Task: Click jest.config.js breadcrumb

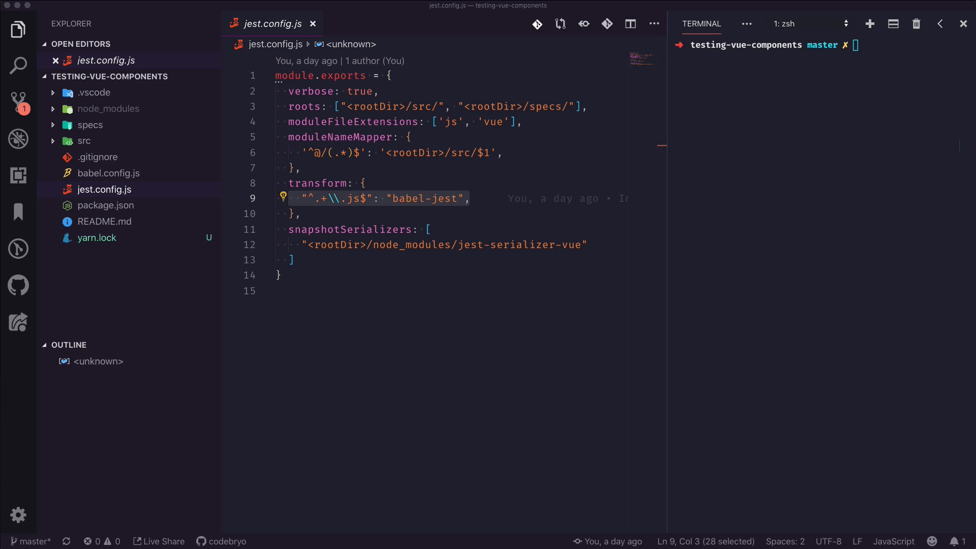Action: click(275, 44)
